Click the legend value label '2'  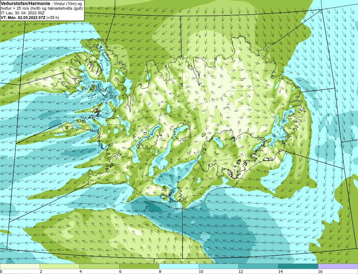click(41, 271)
